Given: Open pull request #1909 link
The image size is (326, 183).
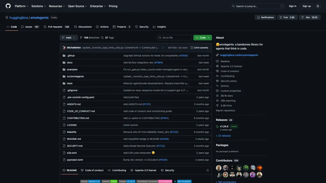Looking at the screenshot, I should pyautogui.click(x=183, y=56).
